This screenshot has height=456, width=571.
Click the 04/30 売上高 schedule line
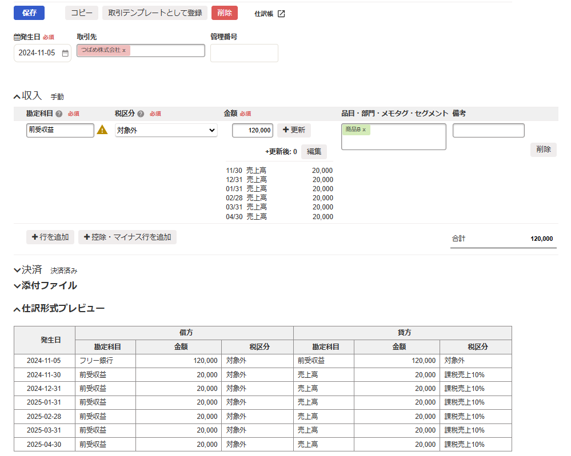coord(279,217)
